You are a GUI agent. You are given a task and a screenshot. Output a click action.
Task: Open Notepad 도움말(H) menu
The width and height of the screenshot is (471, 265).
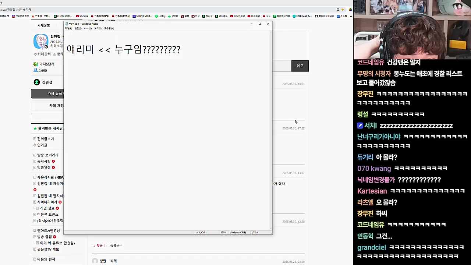click(109, 28)
